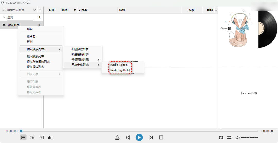Open the column settings menu icon
This screenshot has width=278, height=143.
tap(216, 10)
